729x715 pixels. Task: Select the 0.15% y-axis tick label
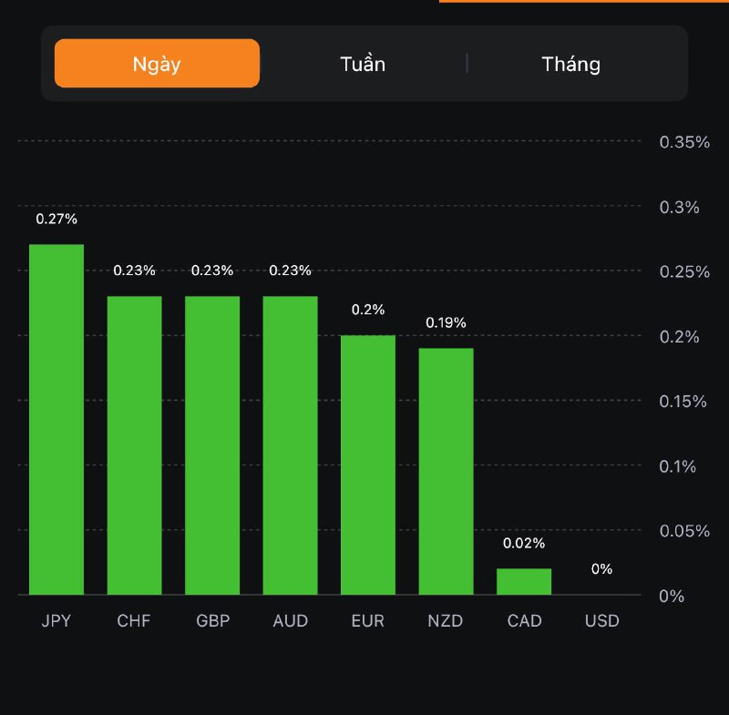point(683,401)
